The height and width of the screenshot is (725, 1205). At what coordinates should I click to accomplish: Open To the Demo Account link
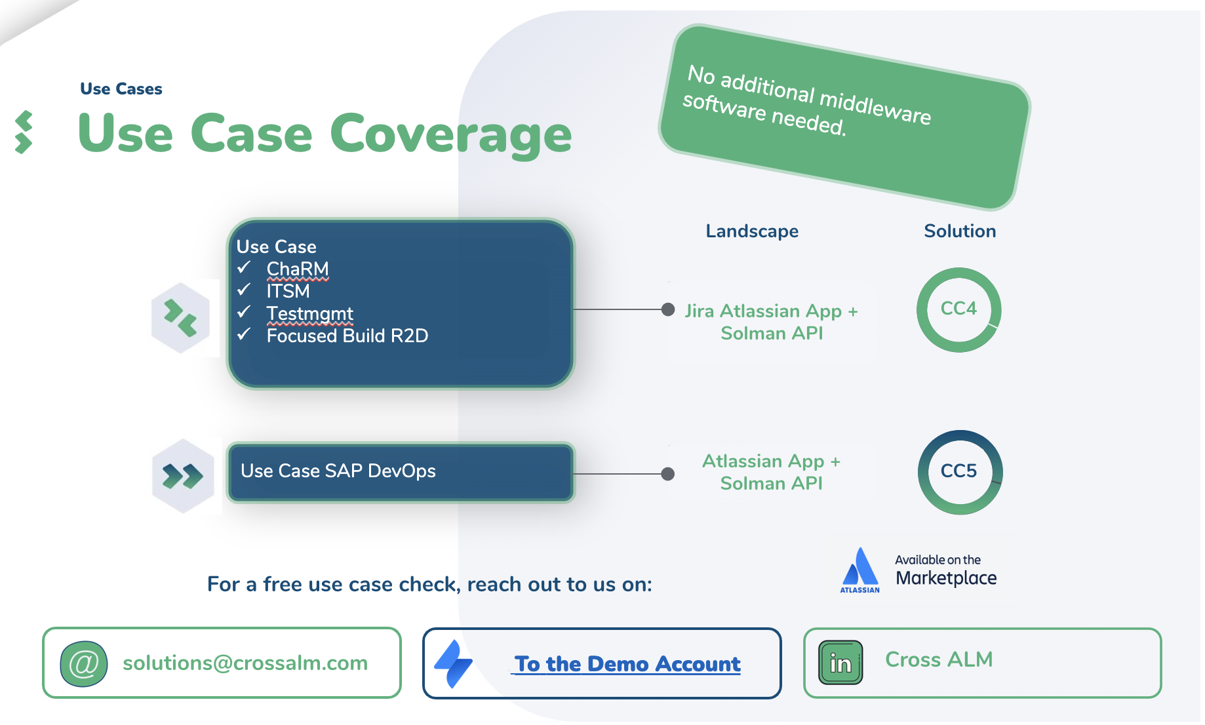pos(627,663)
